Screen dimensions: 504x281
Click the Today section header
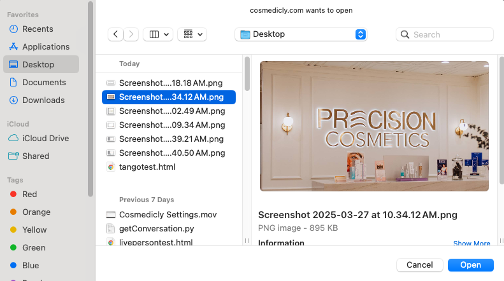pos(129,64)
